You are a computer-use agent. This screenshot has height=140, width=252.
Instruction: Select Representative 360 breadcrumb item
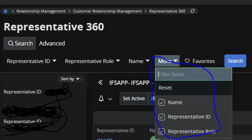167,11
